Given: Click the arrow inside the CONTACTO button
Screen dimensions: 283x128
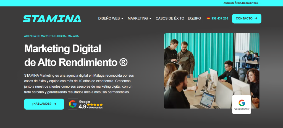Looking at the screenshot, I should (256, 18).
